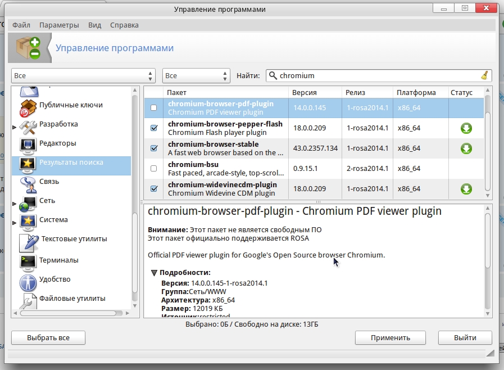
Task: Sort by the Платформа column header
Action: (x=420, y=93)
